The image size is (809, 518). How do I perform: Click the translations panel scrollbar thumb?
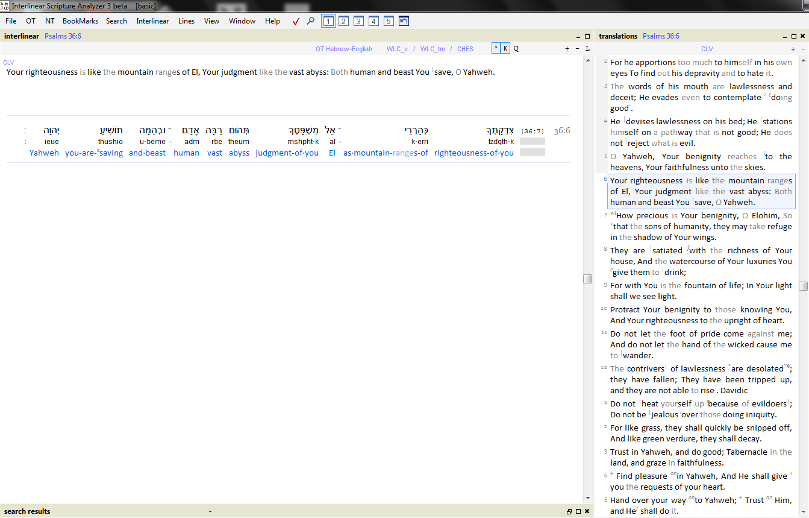pyautogui.click(x=804, y=286)
